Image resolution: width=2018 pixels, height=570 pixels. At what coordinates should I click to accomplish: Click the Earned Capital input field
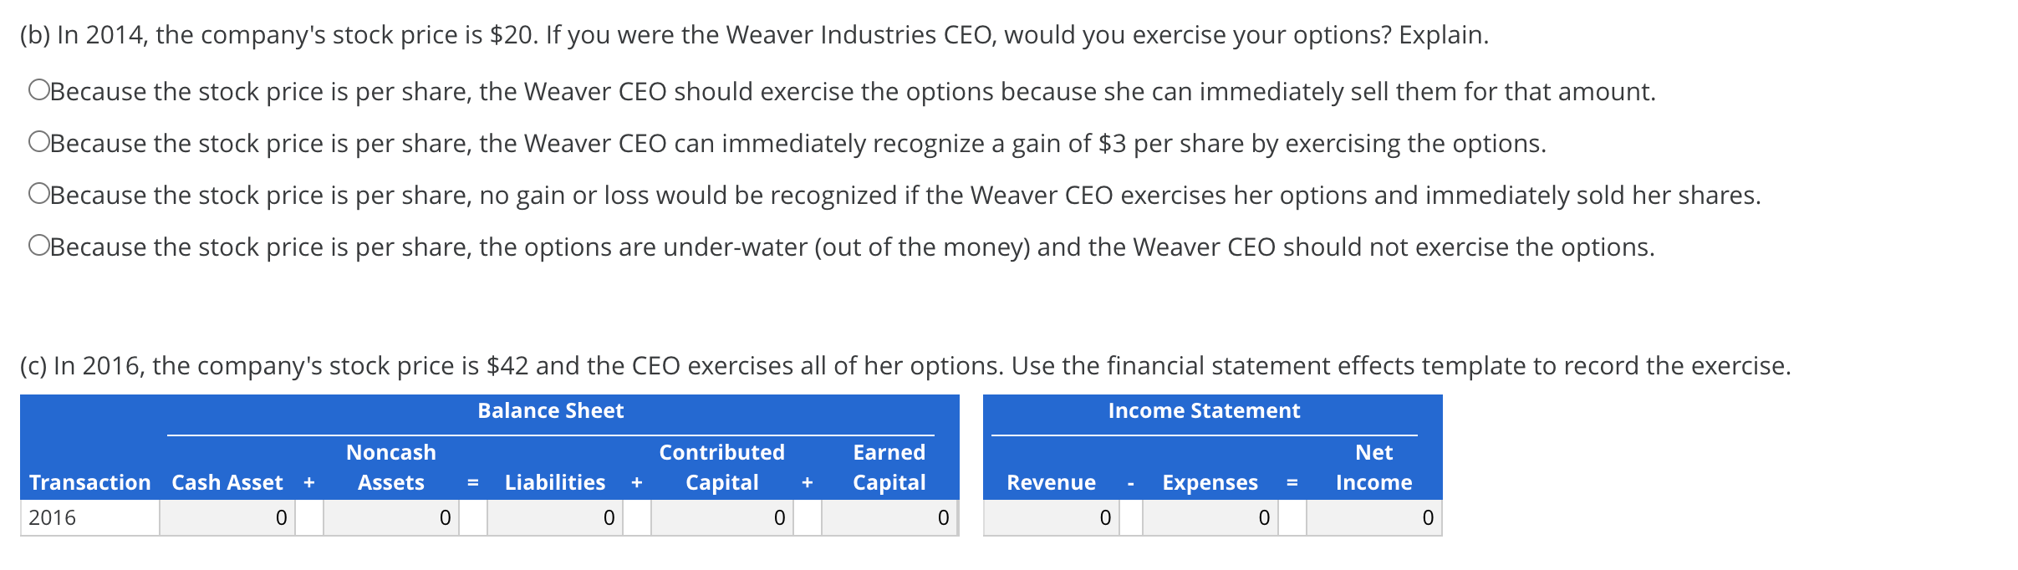tap(888, 518)
